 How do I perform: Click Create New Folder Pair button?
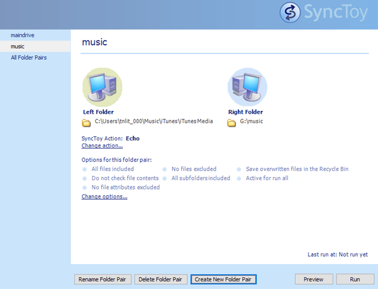tap(223, 279)
